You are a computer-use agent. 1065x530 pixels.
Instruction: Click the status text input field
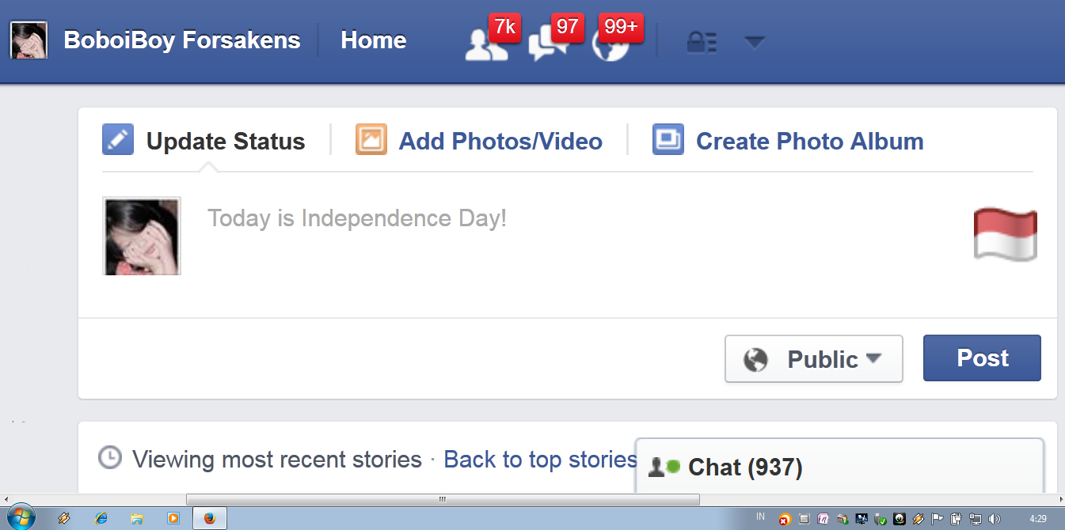click(554, 237)
